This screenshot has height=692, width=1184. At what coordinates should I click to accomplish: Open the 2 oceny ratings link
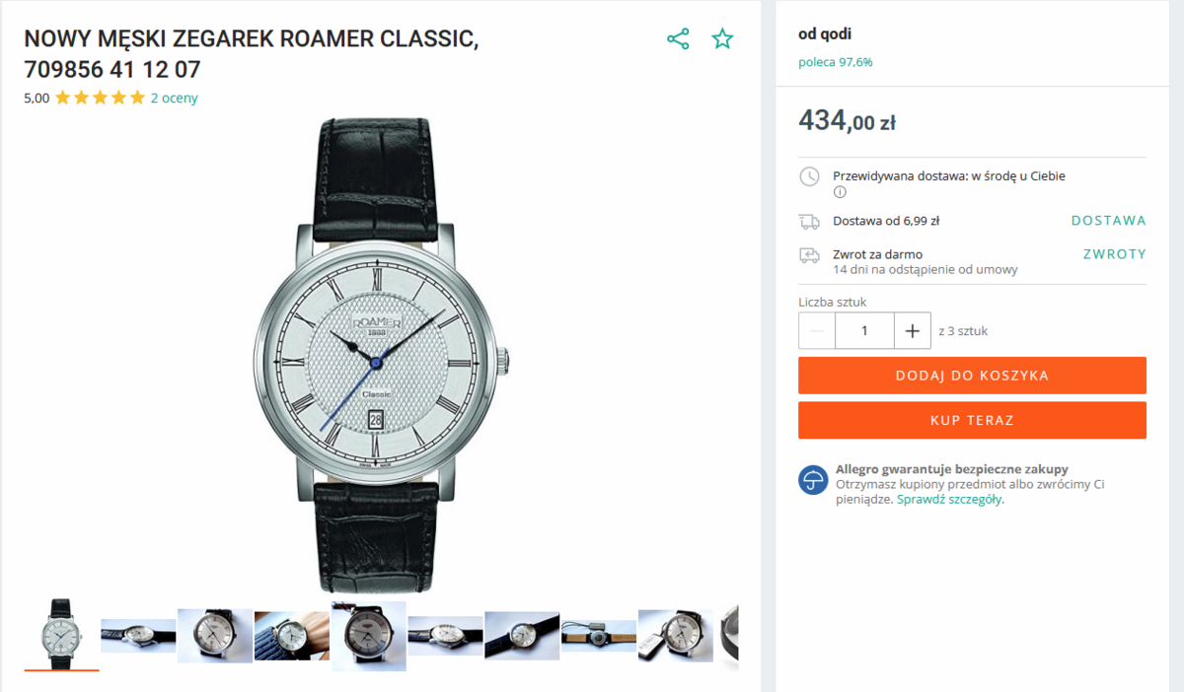coord(174,99)
